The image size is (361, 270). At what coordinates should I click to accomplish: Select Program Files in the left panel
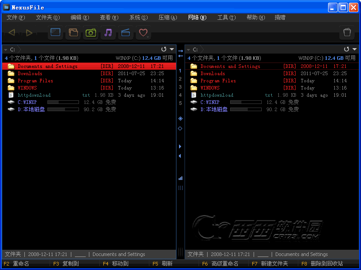click(89, 81)
